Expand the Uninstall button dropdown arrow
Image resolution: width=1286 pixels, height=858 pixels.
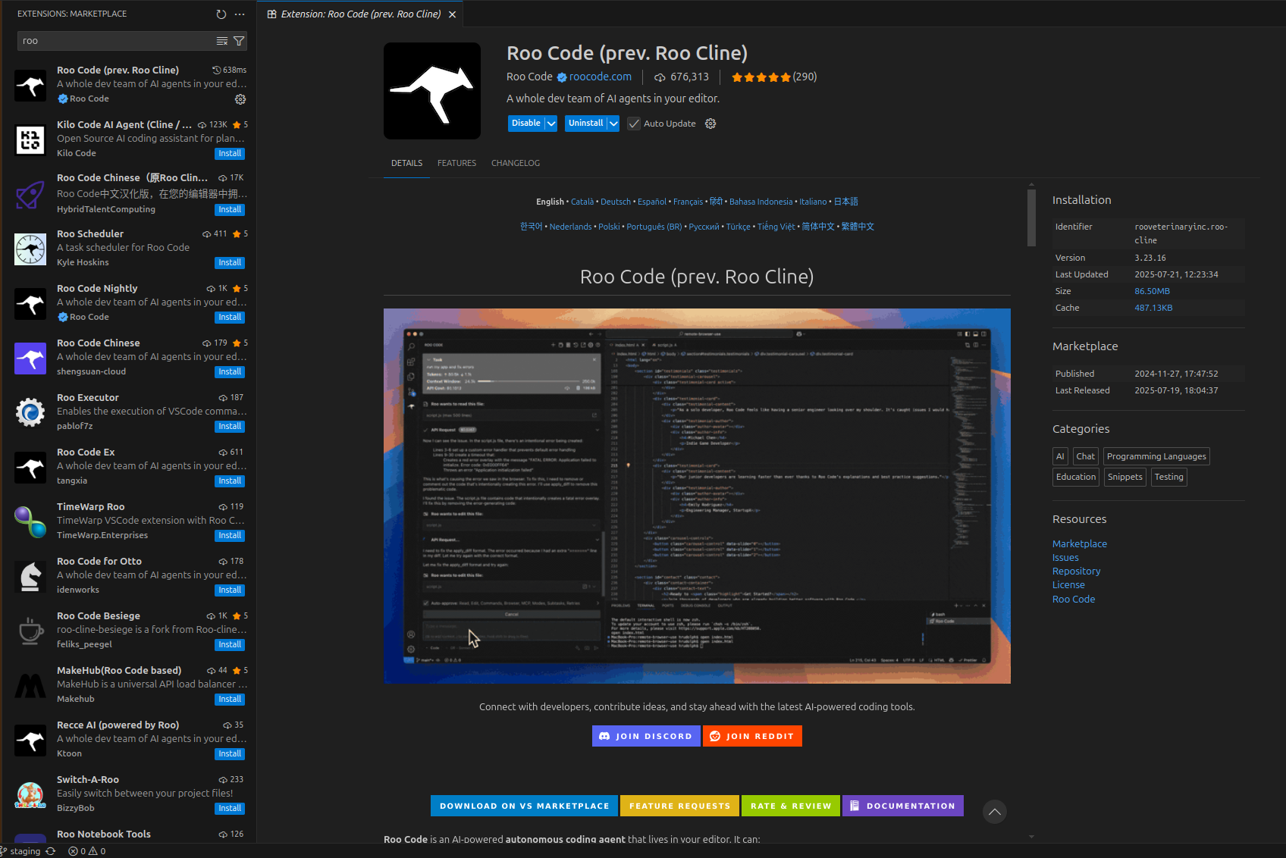[x=613, y=124]
